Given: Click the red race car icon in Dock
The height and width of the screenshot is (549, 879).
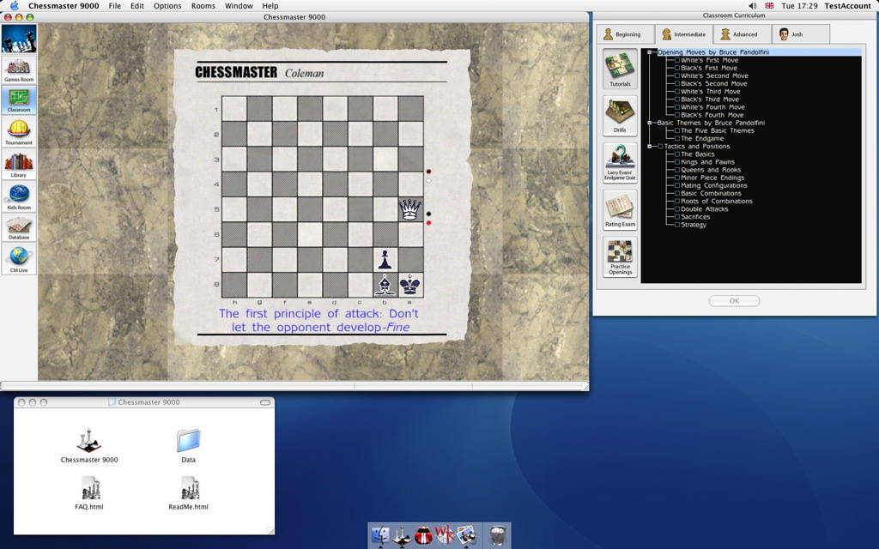Looking at the screenshot, I should point(423,535).
